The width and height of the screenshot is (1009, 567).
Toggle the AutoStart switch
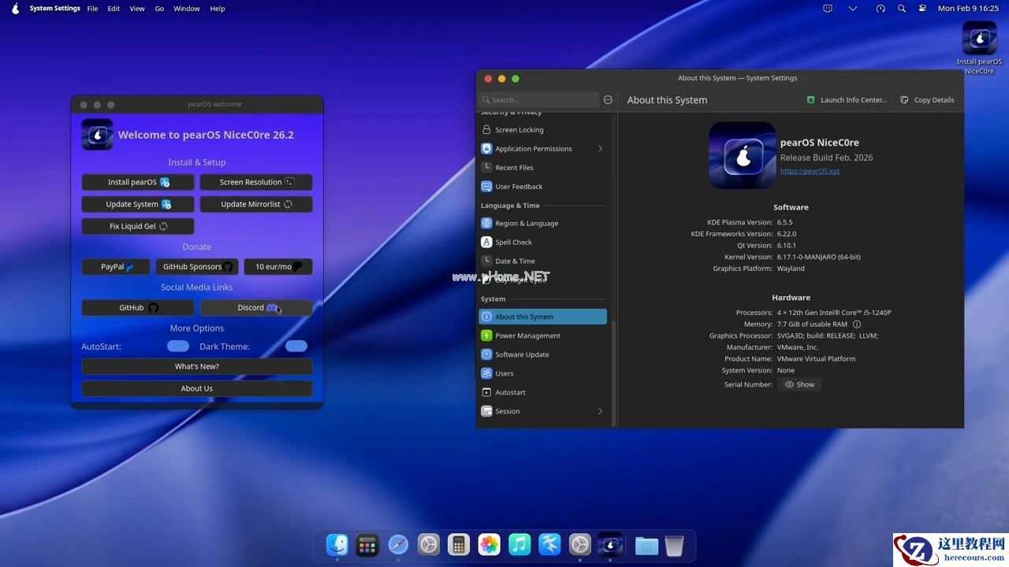click(x=178, y=346)
